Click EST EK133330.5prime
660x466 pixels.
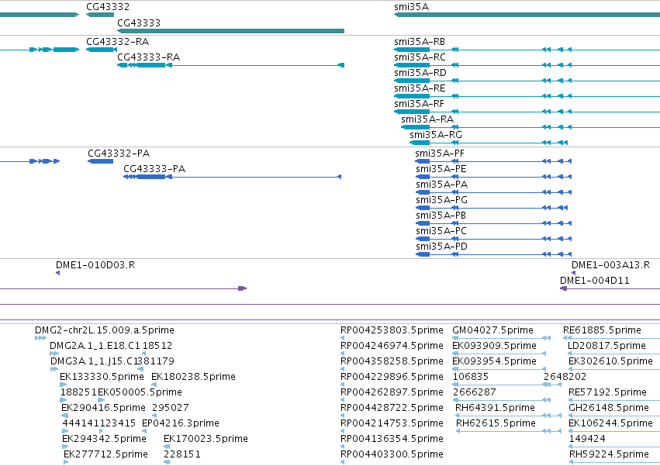click(102, 377)
